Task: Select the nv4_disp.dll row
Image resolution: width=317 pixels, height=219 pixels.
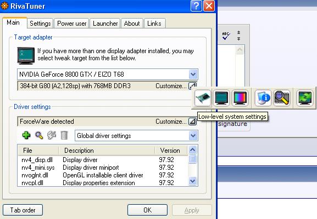Action: coord(103,160)
